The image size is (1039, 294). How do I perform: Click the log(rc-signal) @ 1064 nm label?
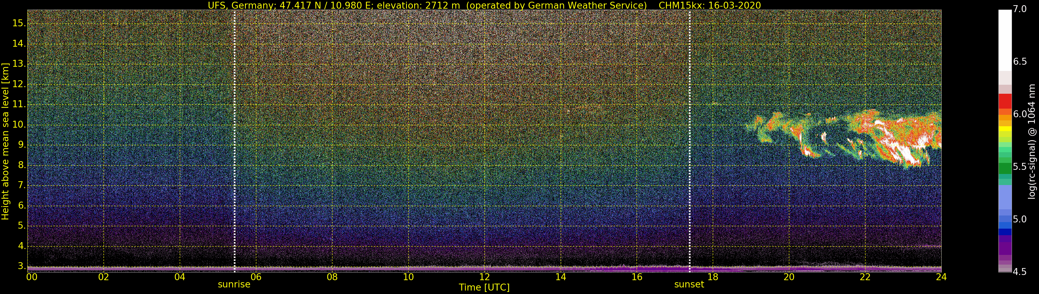(x=1032, y=141)
